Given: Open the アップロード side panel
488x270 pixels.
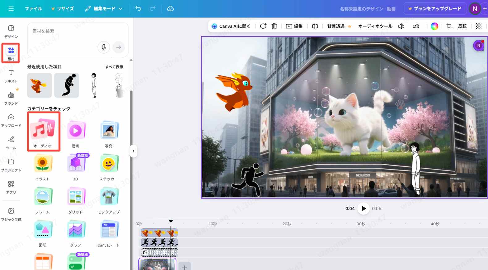Looking at the screenshot, I should (11, 120).
